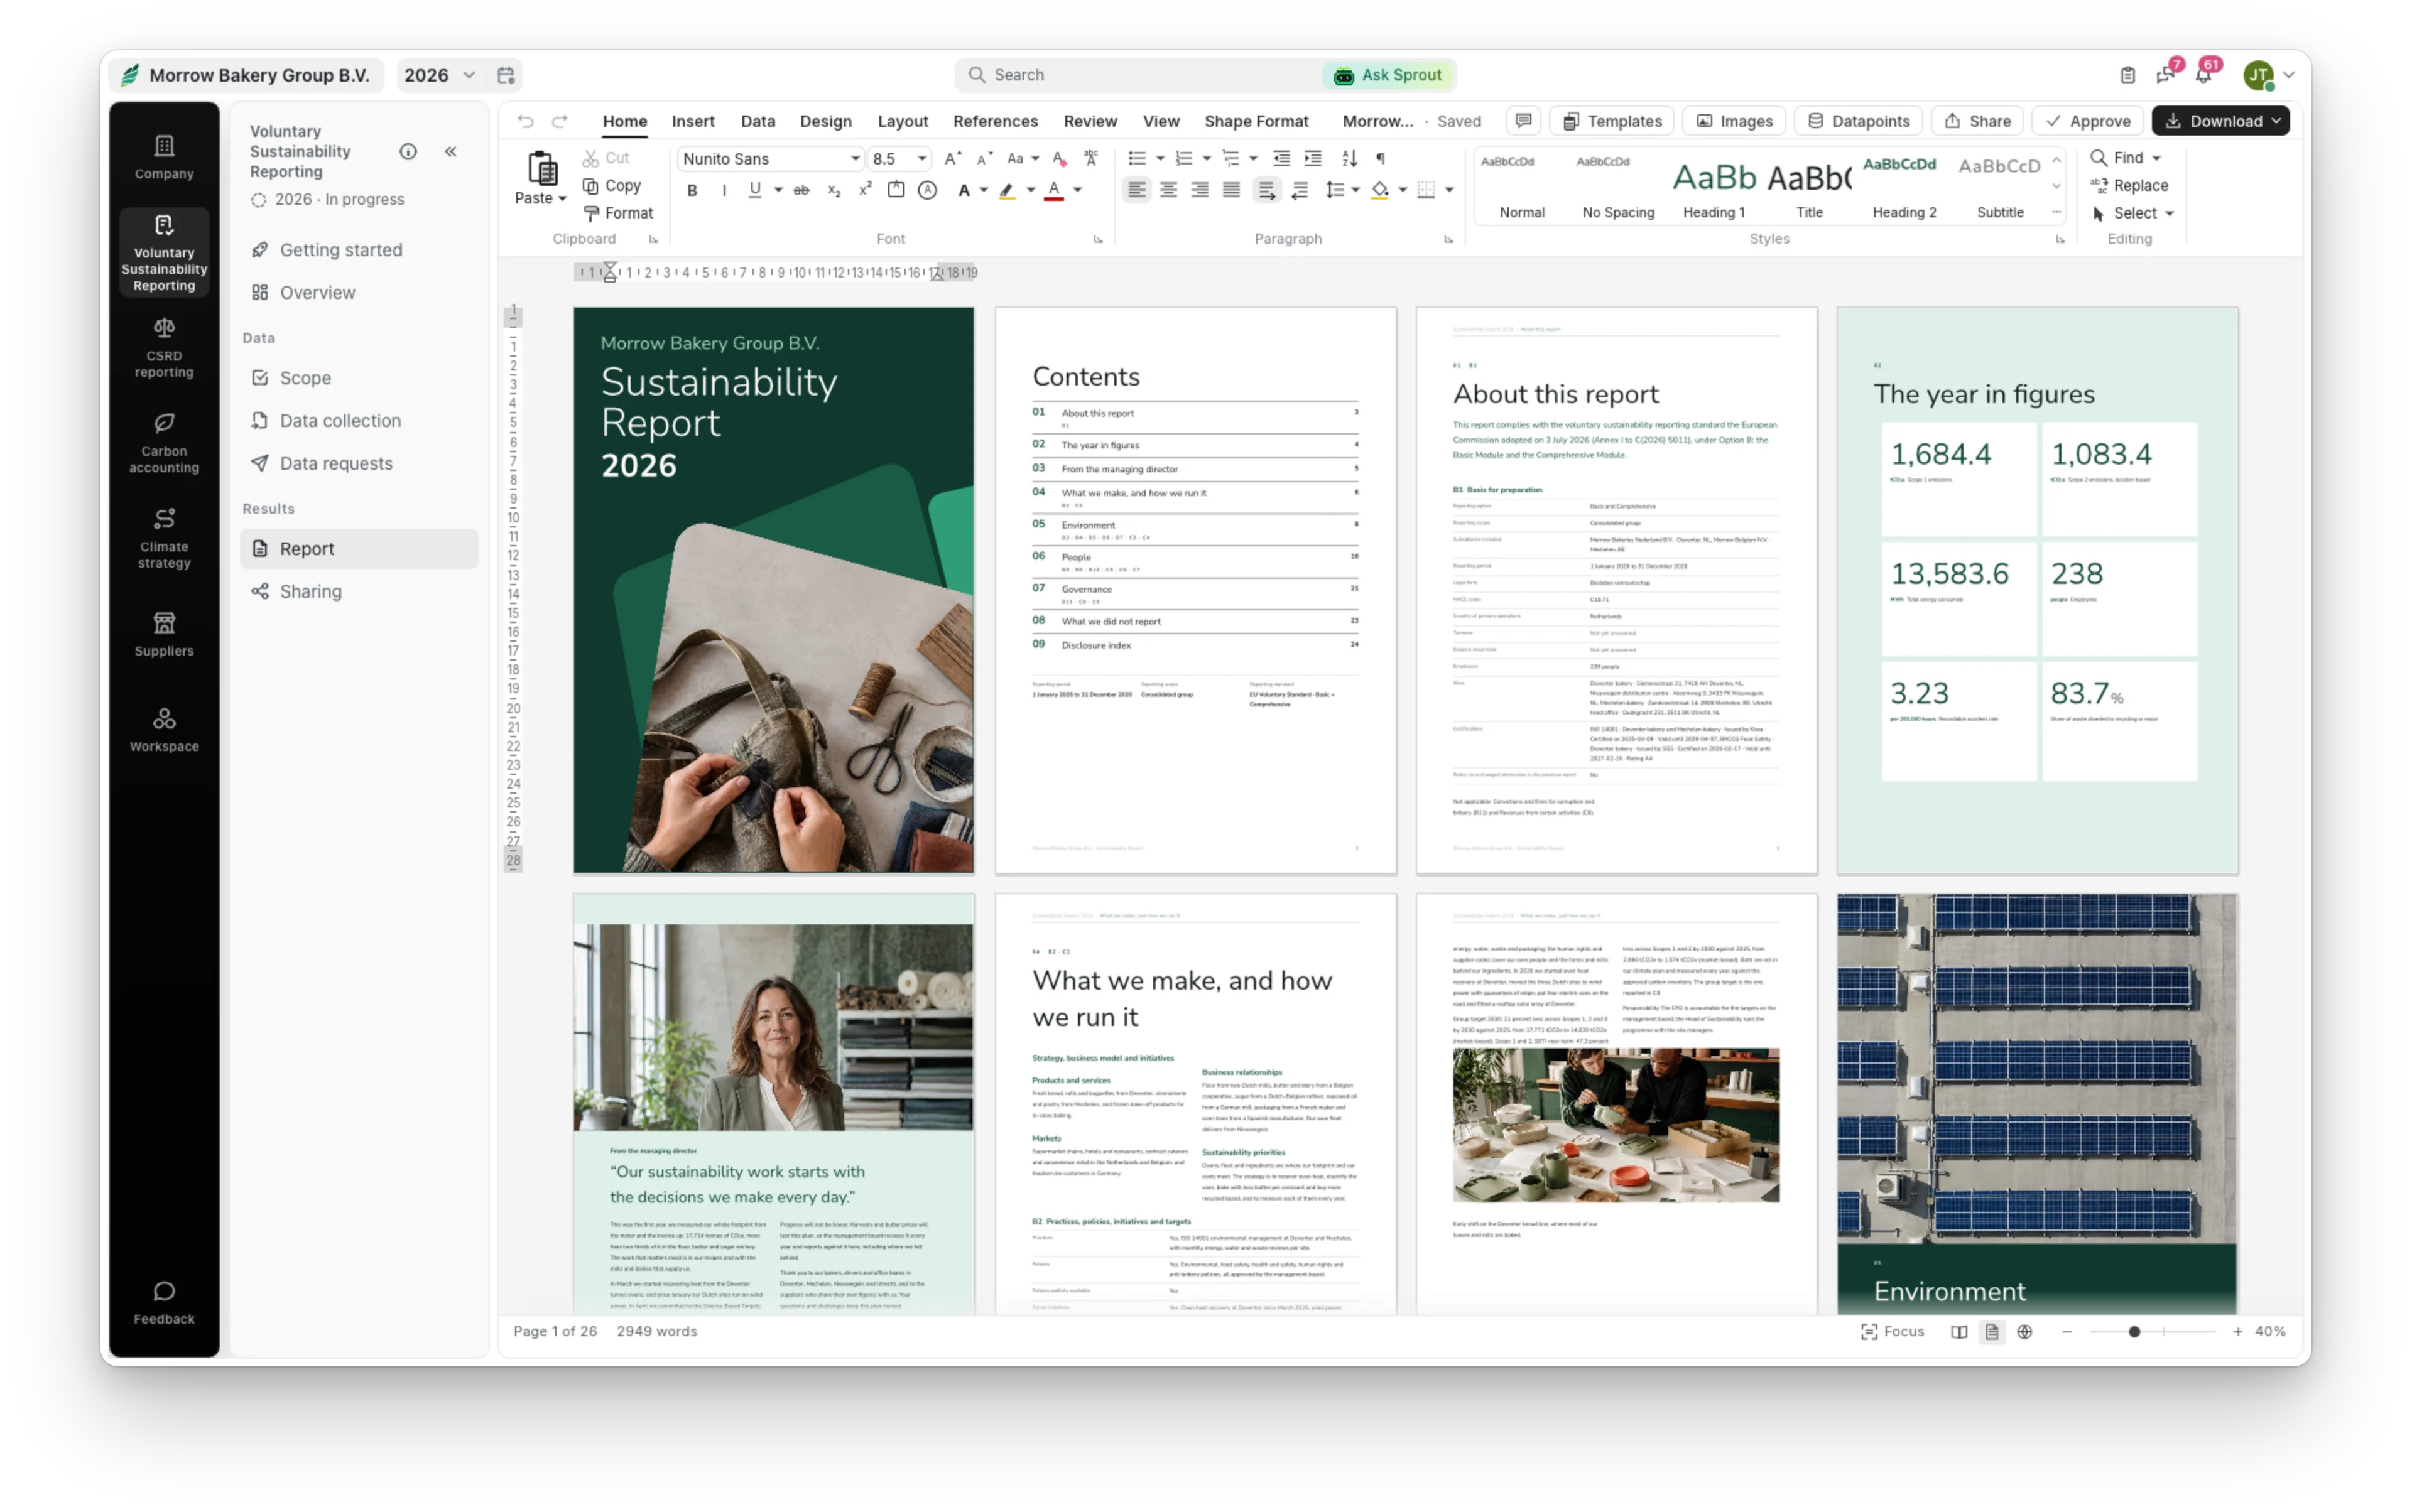The height and width of the screenshot is (1512, 2412).
Task: Open the comments panel icon
Action: point(1523,121)
